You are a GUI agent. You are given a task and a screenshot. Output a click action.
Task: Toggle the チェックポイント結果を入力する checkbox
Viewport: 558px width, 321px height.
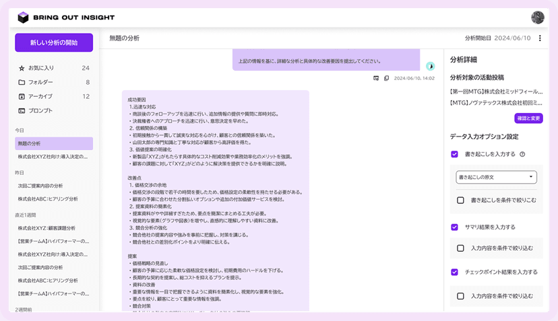[x=455, y=272]
